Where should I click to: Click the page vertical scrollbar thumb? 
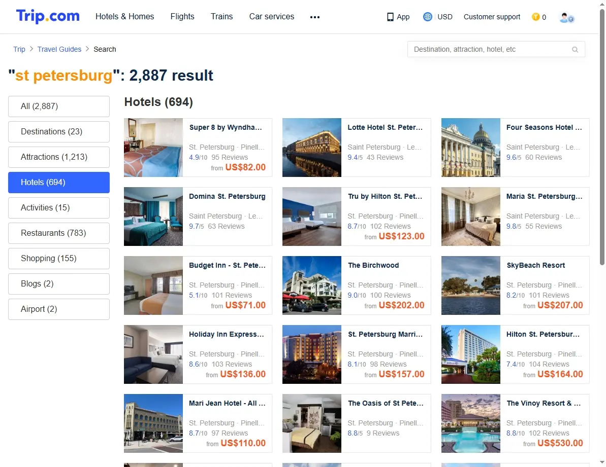(602, 137)
